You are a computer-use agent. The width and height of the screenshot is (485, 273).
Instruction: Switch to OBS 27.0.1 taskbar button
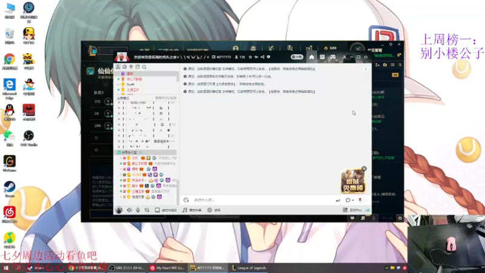tap(127, 268)
